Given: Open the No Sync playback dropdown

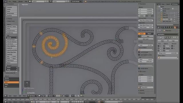Looking at the screenshot, I should click(x=90, y=102).
